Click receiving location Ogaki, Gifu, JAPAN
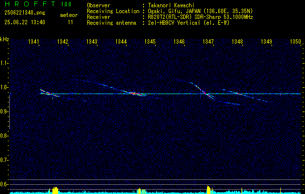This screenshot has width=305, height=194. pyautogui.click(x=174, y=11)
